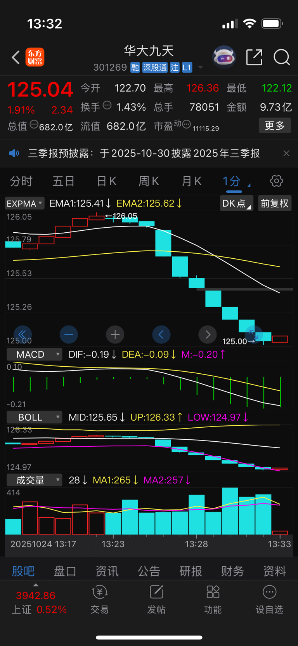Tap the 融 margin tag
This screenshot has width=298, height=646.
(135, 68)
